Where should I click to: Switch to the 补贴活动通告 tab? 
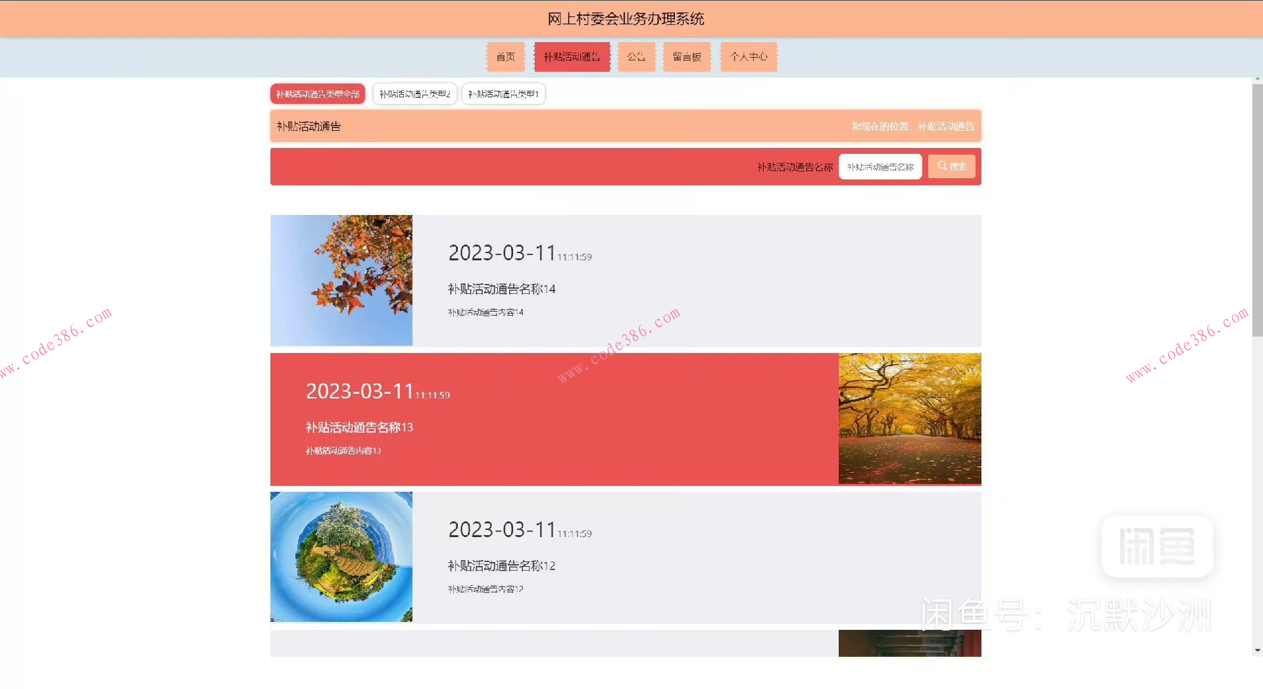[x=572, y=57]
